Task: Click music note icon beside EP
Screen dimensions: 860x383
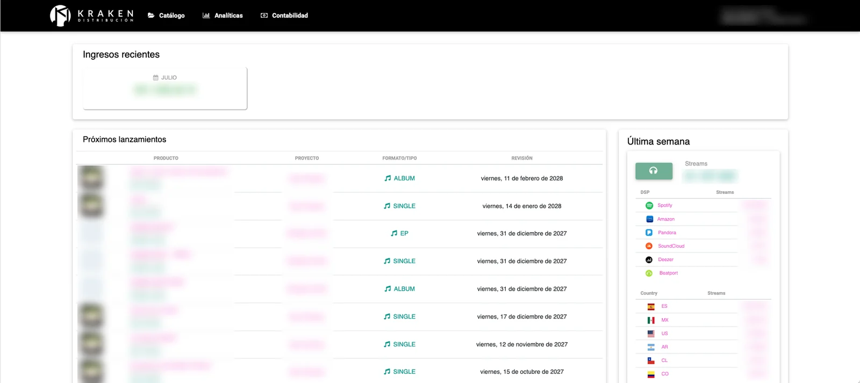Action: click(394, 233)
